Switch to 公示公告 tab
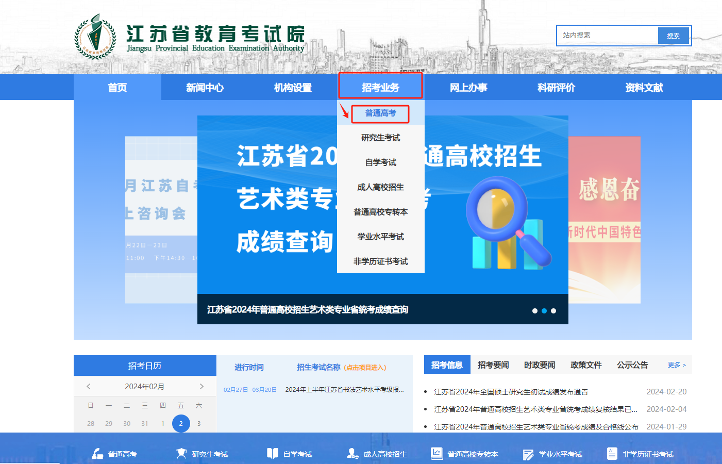 [632, 364]
